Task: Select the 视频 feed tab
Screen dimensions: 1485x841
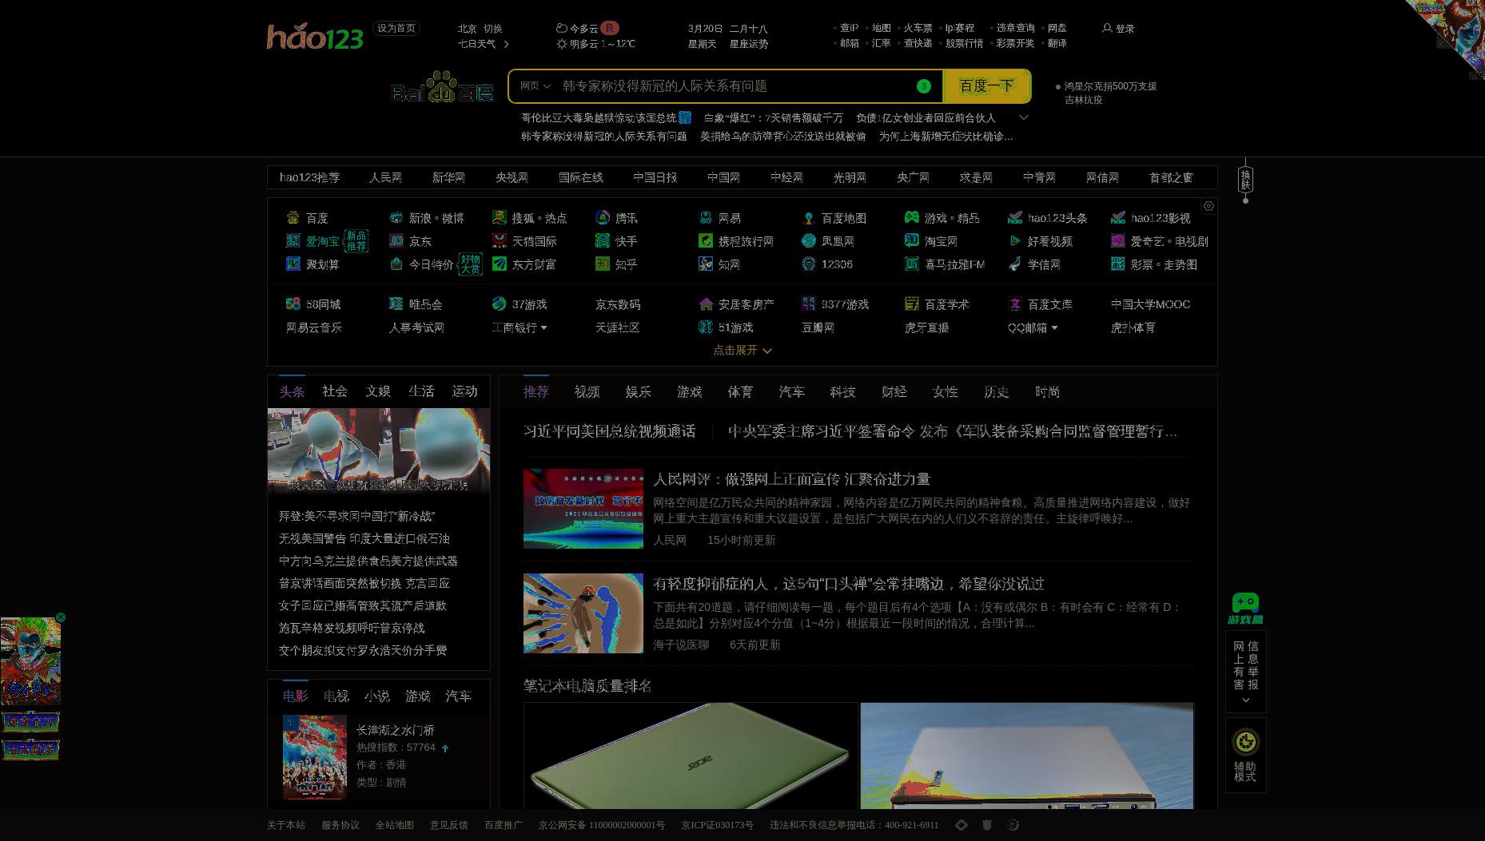Action: (x=587, y=391)
